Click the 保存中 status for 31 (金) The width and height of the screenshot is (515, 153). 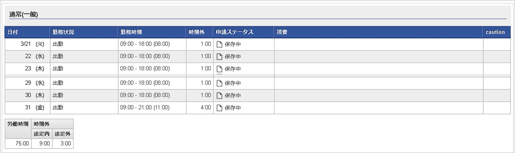click(233, 108)
